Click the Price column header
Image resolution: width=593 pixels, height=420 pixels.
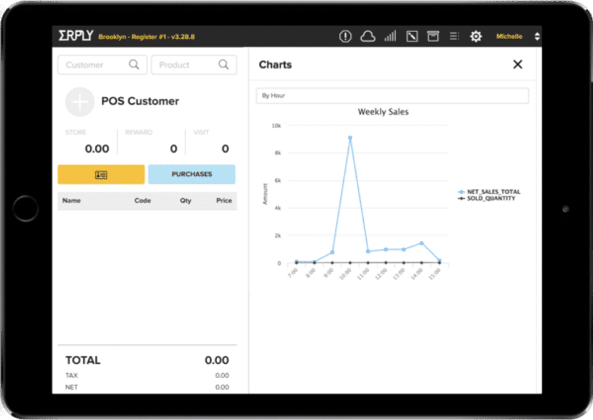[224, 200]
